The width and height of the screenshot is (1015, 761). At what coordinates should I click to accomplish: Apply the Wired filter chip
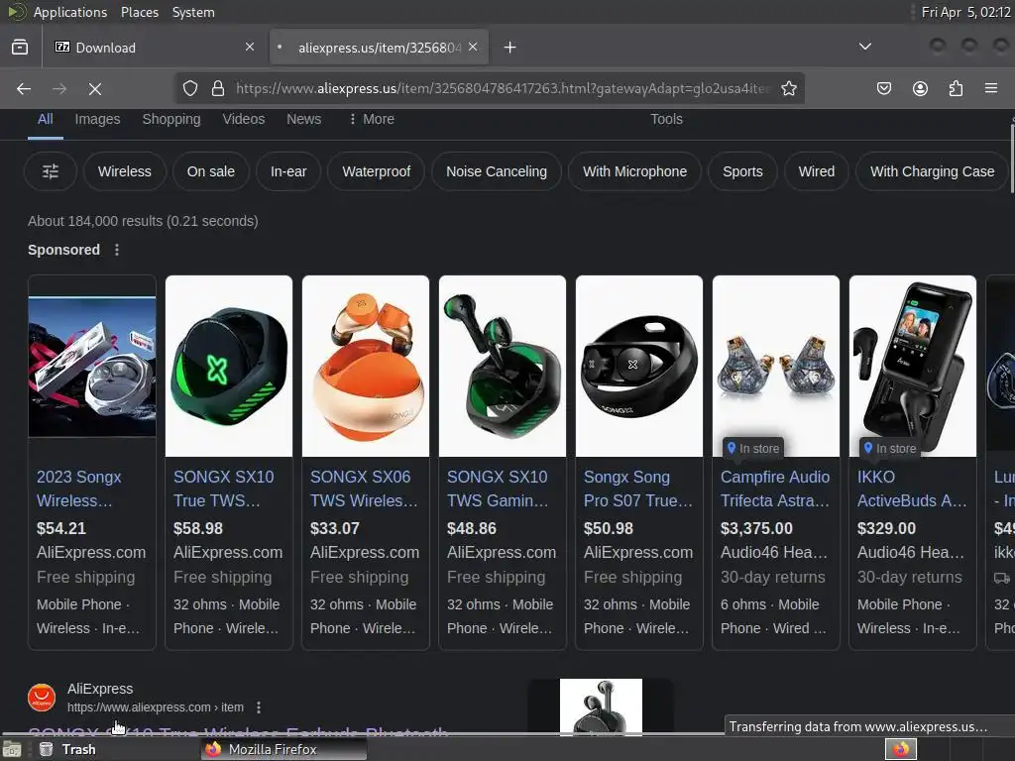pos(817,171)
